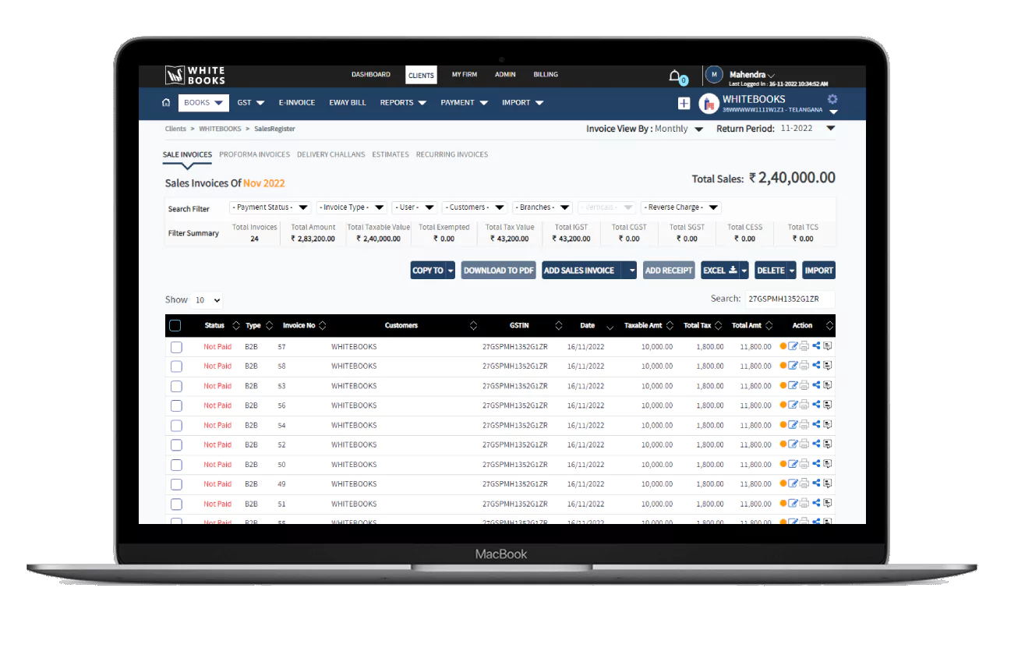Image resolution: width=1032 pixels, height=655 pixels.
Task: Check the box for invoice 54
Action: [x=176, y=426]
